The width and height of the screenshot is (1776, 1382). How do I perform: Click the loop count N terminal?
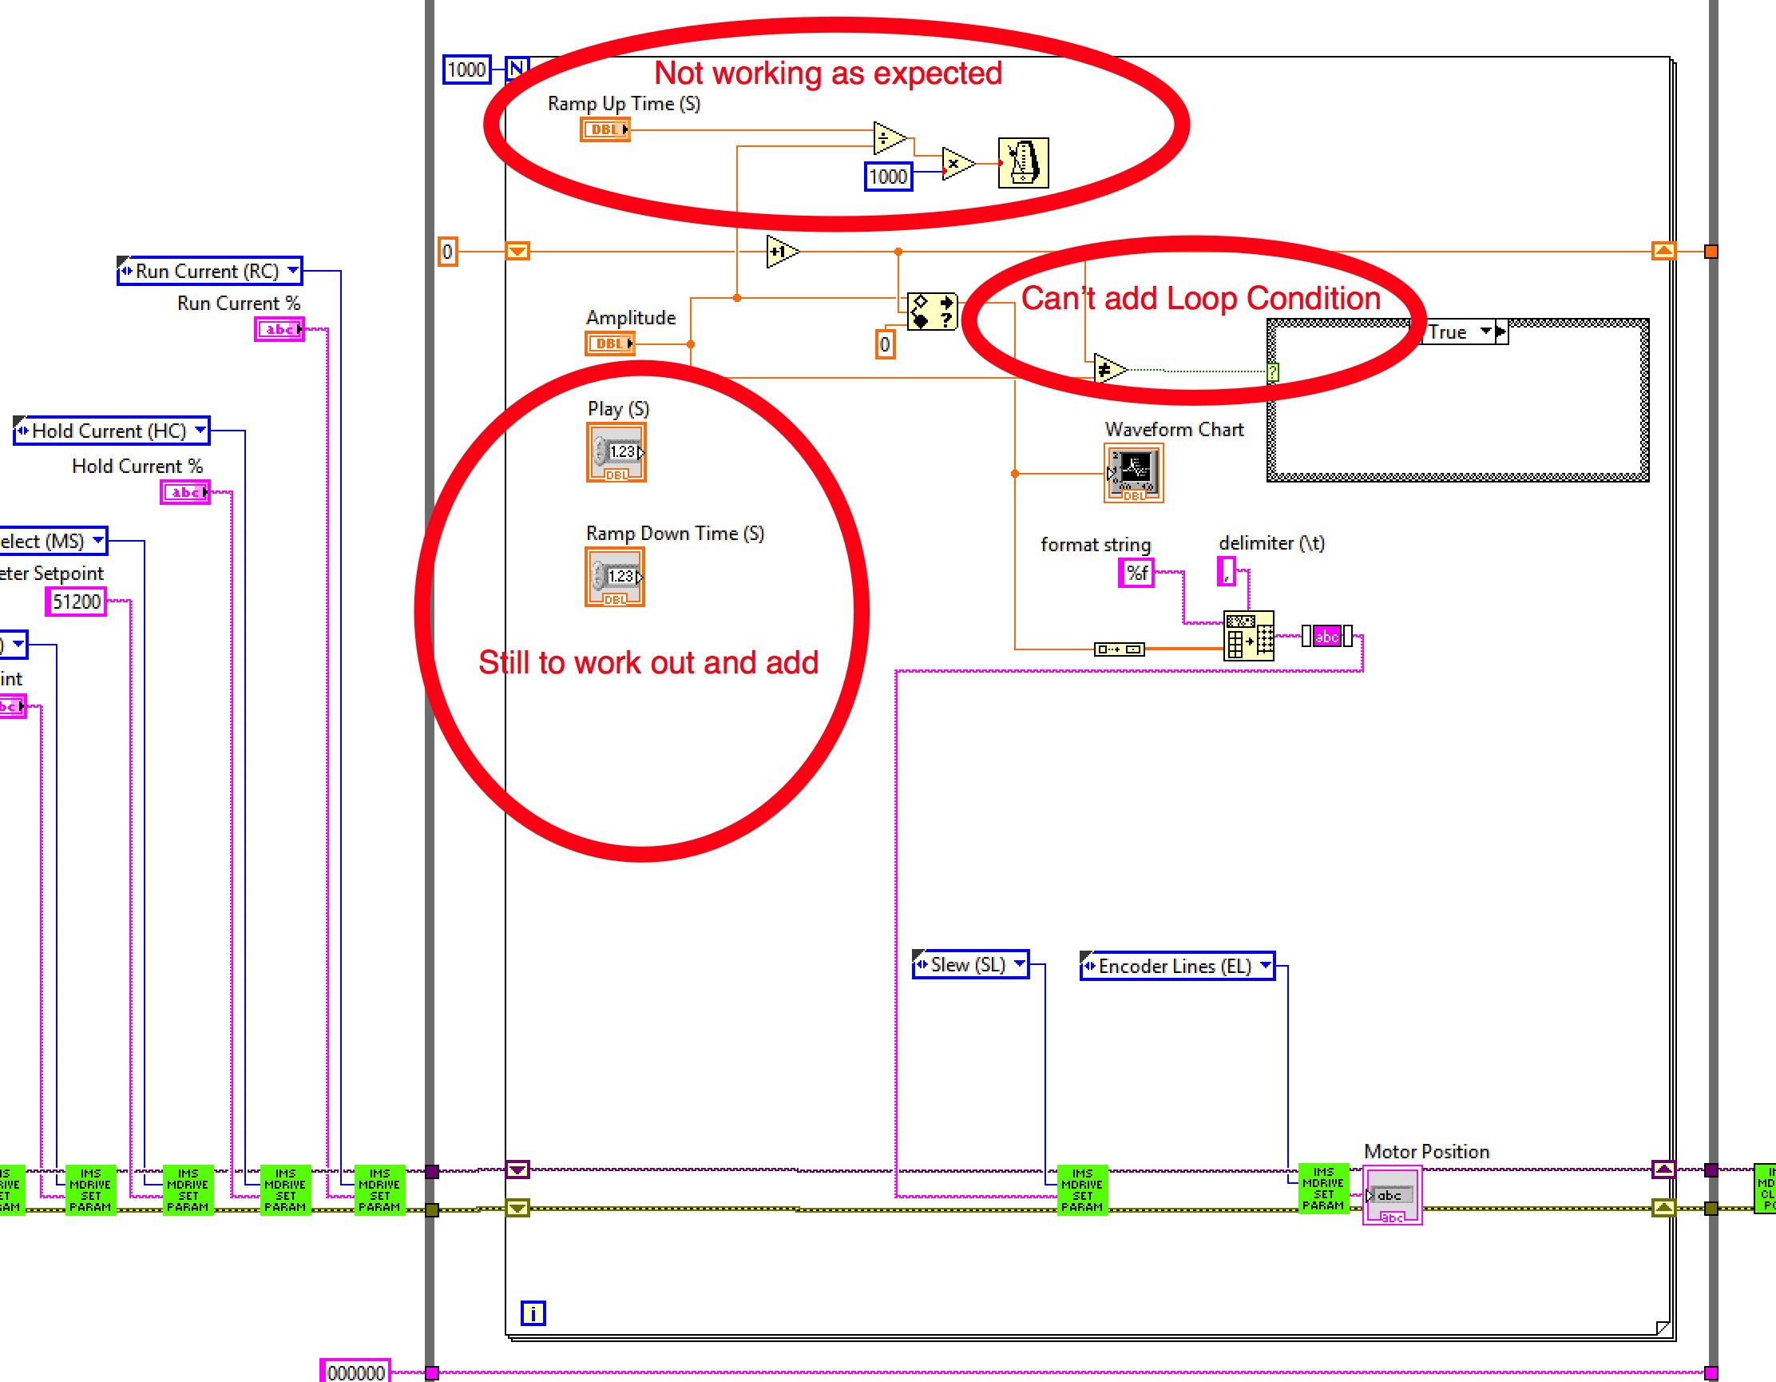click(517, 69)
